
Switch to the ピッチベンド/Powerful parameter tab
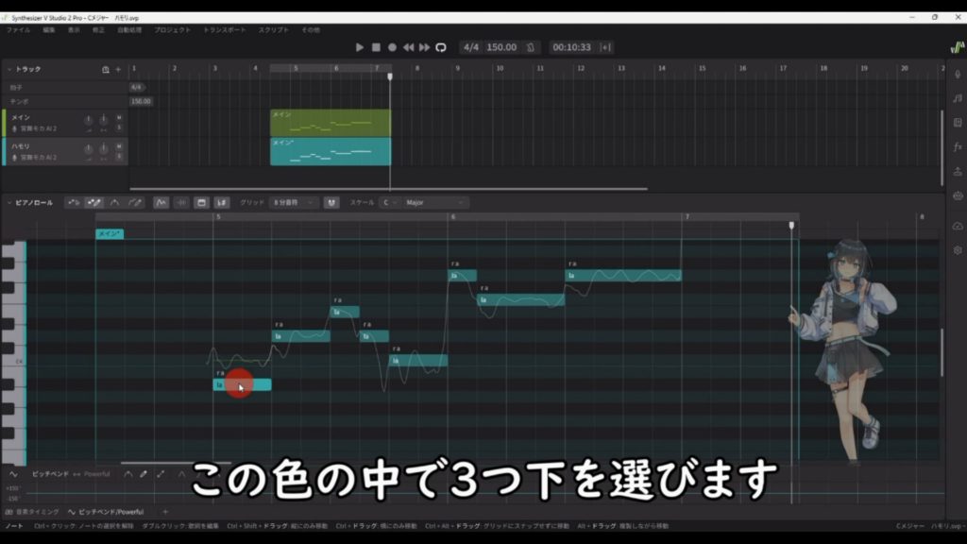coord(110,512)
